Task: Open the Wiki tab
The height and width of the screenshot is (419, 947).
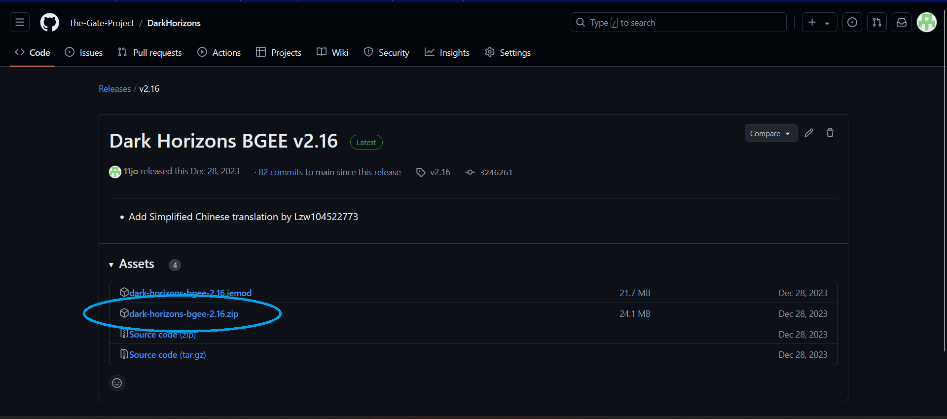Action: (332, 52)
